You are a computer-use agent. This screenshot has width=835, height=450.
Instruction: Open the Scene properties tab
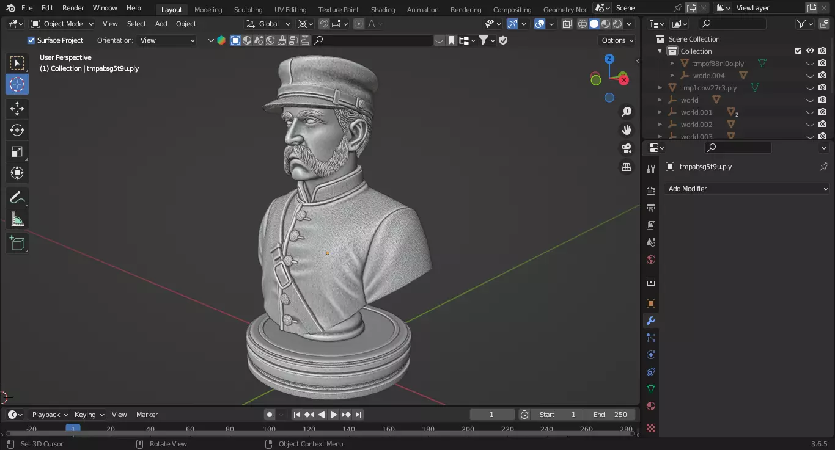click(651, 242)
